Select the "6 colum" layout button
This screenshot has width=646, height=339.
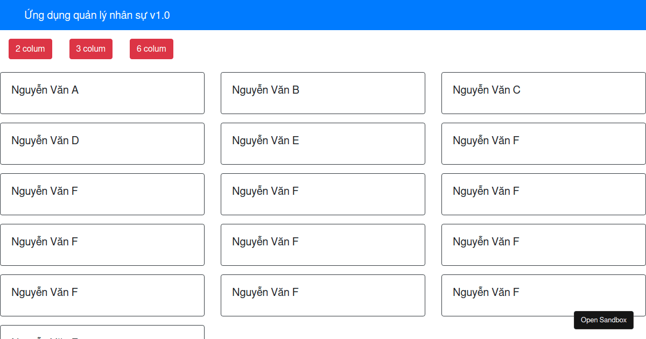pyautogui.click(x=151, y=49)
